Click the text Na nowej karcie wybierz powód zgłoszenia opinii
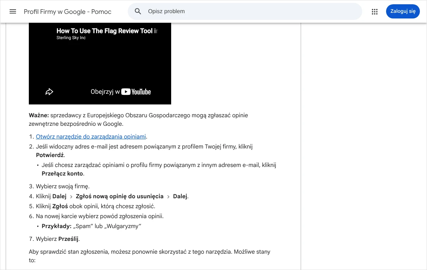The height and width of the screenshot is (270, 427). [100, 216]
